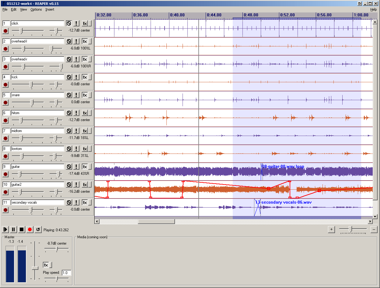Click the Play speed input field

coord(67,273)
